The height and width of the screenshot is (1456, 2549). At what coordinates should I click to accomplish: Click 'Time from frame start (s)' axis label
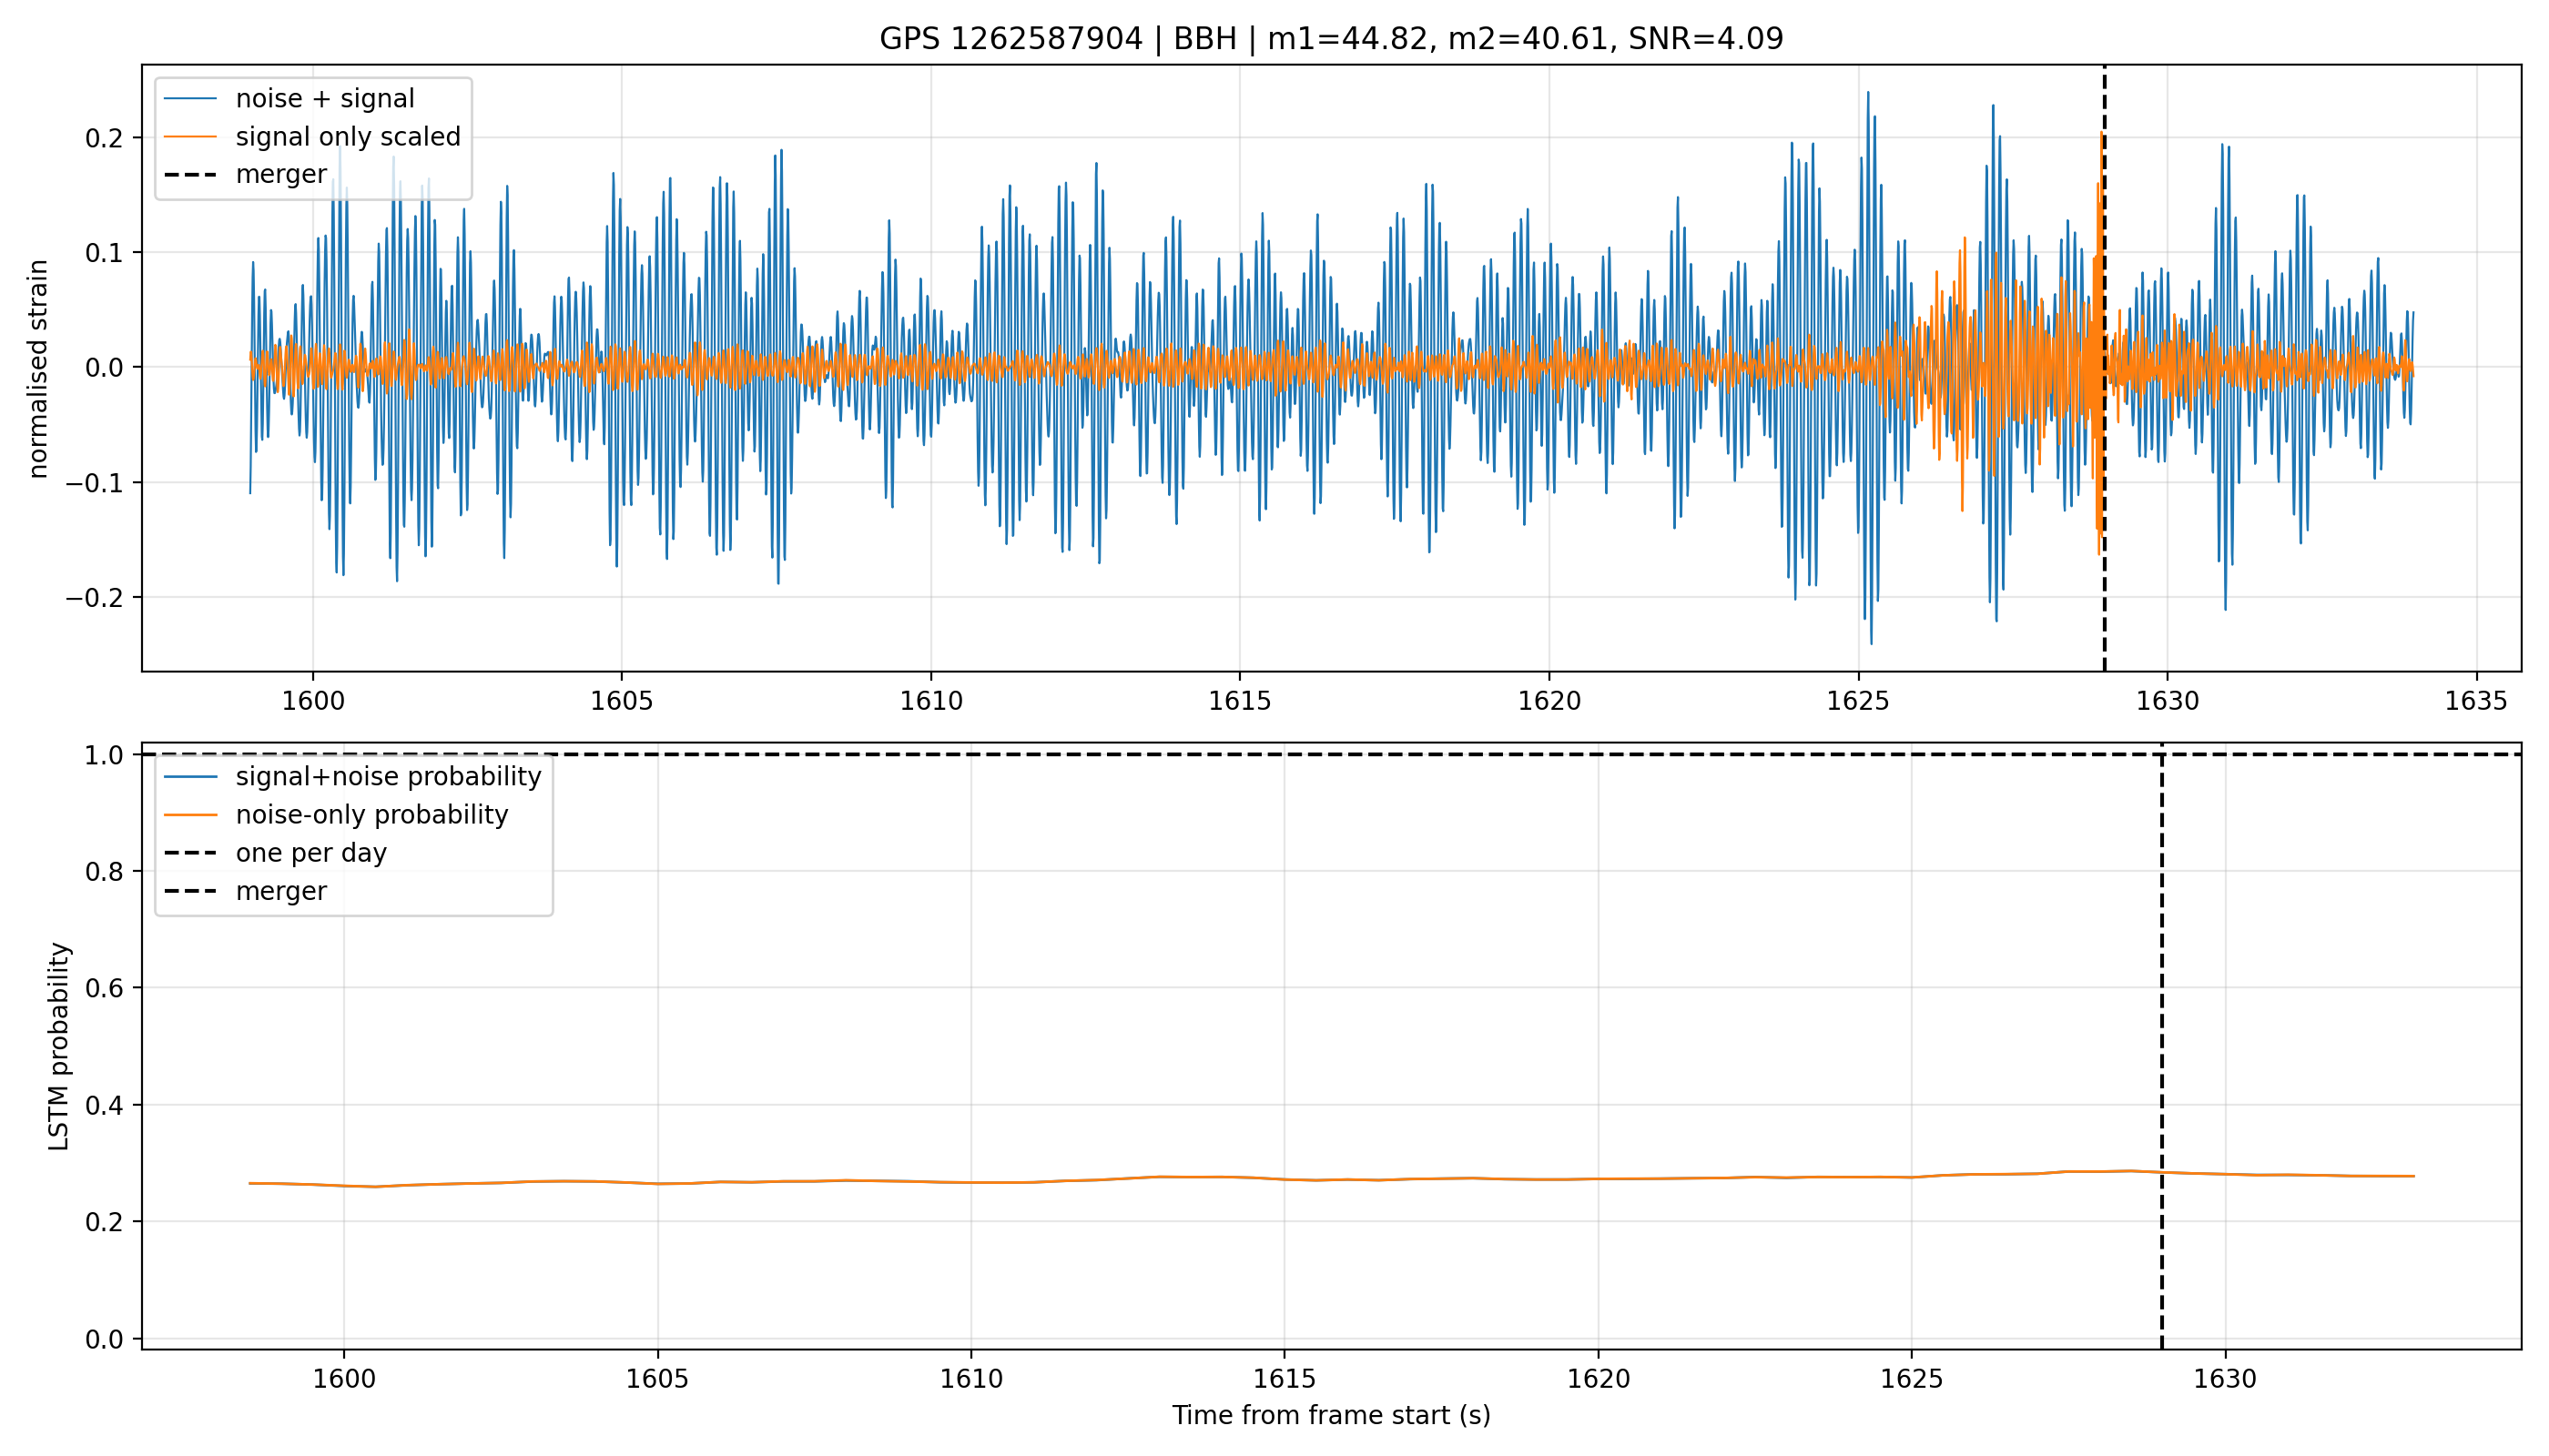click(1332, 1416)
